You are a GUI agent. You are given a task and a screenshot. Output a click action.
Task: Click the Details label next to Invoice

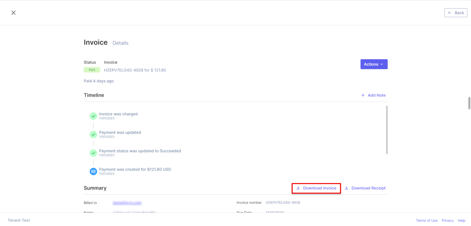click(121, 43)
